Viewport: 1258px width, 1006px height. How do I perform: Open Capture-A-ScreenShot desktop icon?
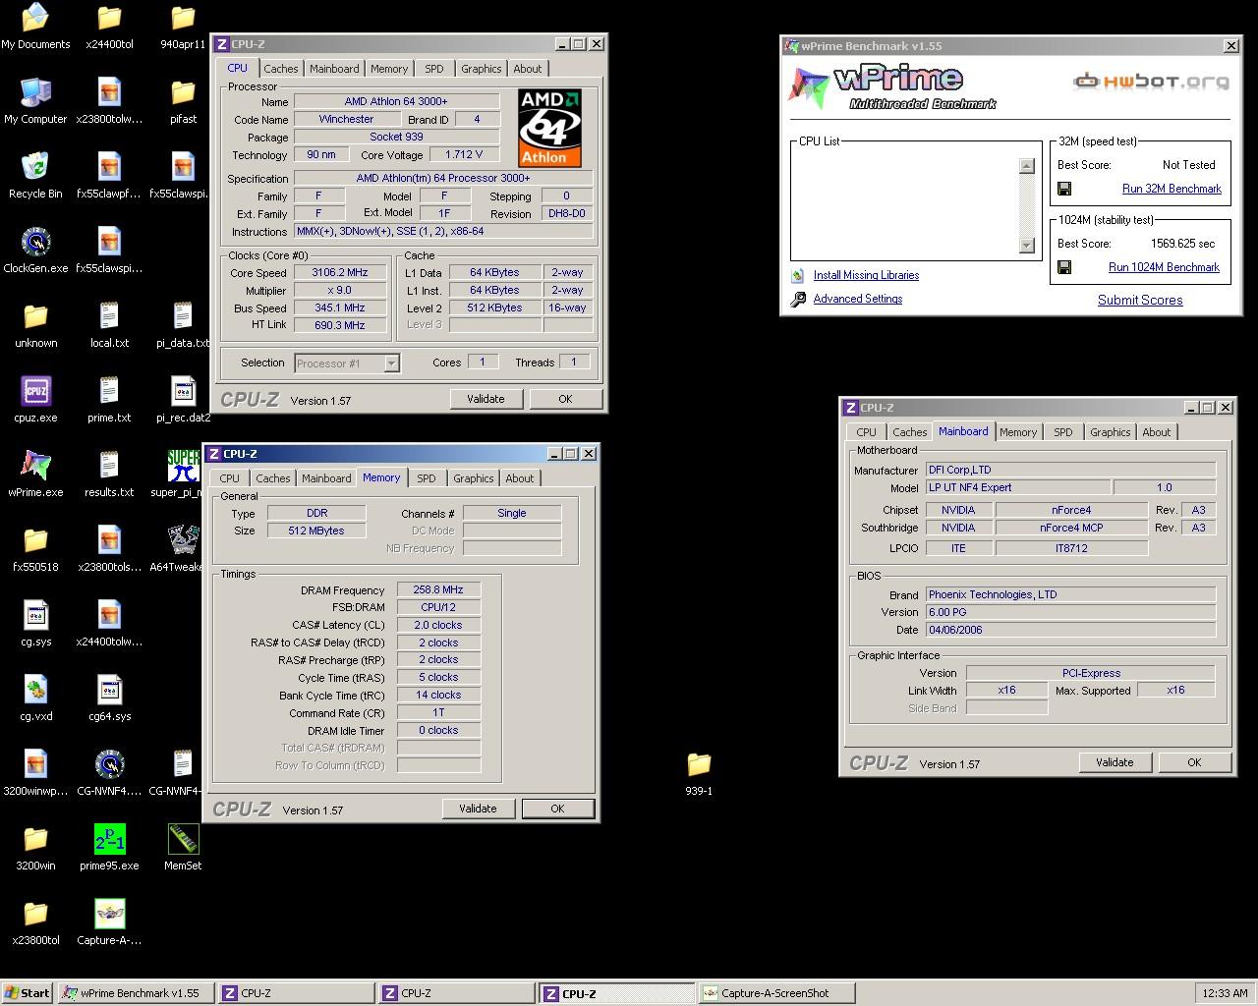(x=109, y=914)
